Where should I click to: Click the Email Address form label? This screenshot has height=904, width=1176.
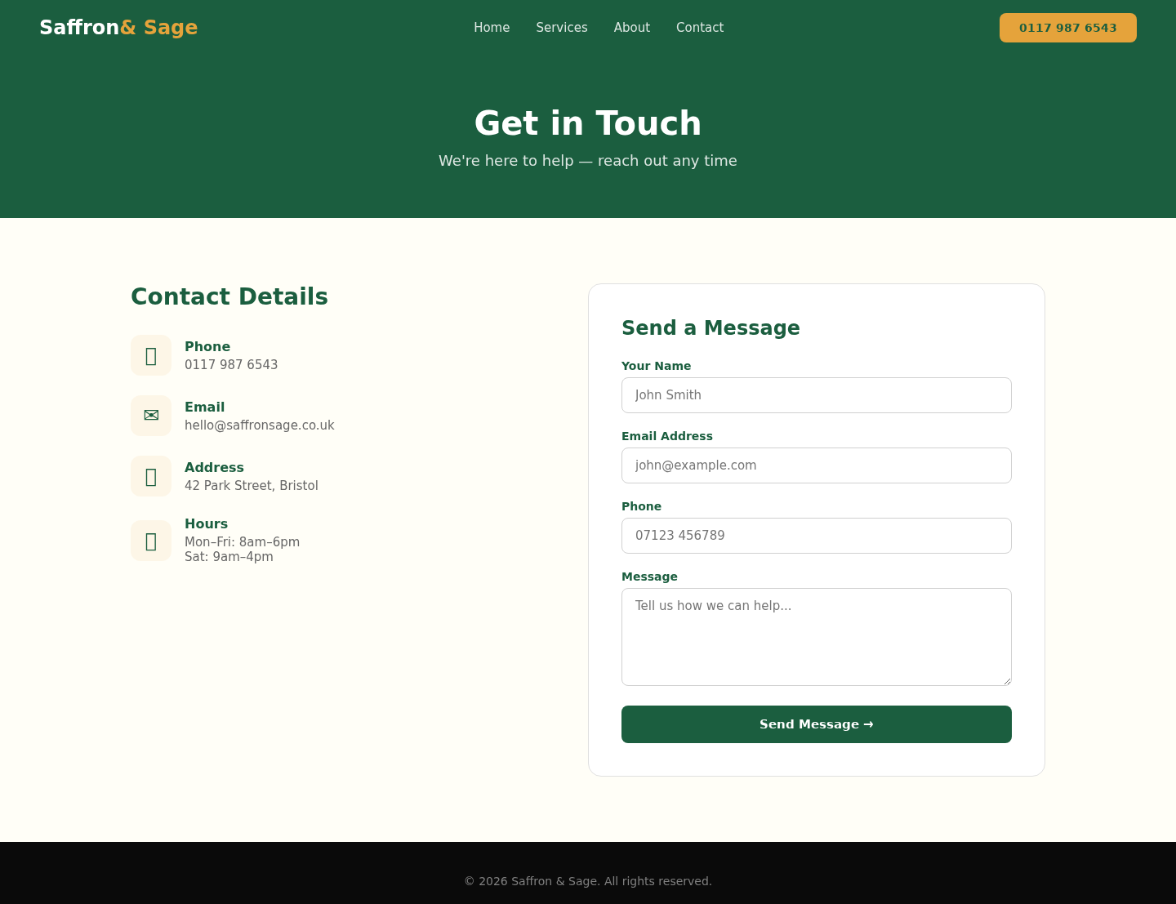coord(667,436)
